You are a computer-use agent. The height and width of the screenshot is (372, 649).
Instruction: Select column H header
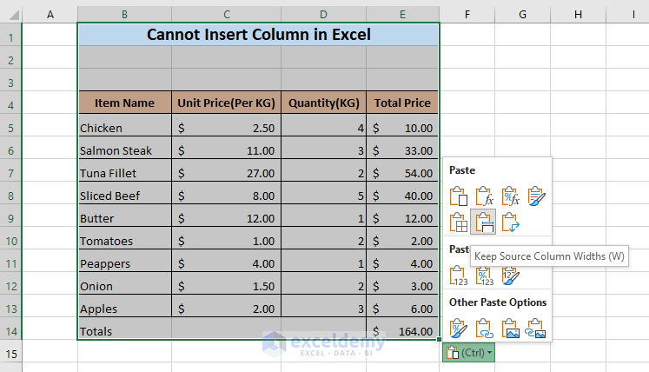579,15
